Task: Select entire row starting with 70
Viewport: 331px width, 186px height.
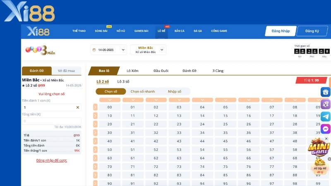Action: [95, 167]
